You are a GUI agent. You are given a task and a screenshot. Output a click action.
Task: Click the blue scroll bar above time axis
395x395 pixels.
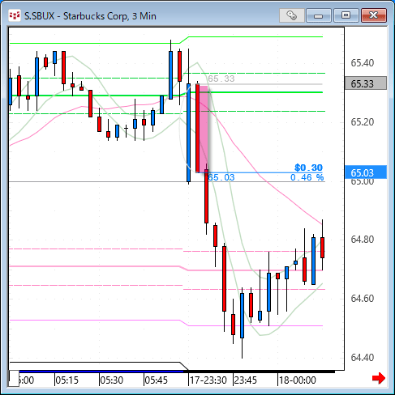coord(101,372)
